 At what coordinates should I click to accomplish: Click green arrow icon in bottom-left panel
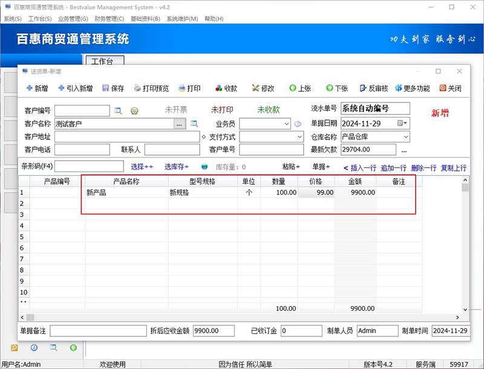click(x=73, y=348)
